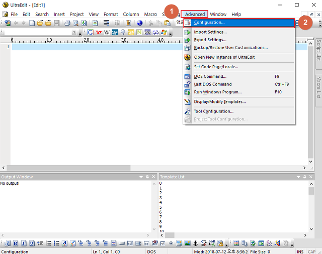This screenshot has width=322, height=254.
Task: Click the editor horizontal scrollbar thumb
Action: (x=68, y=168)
